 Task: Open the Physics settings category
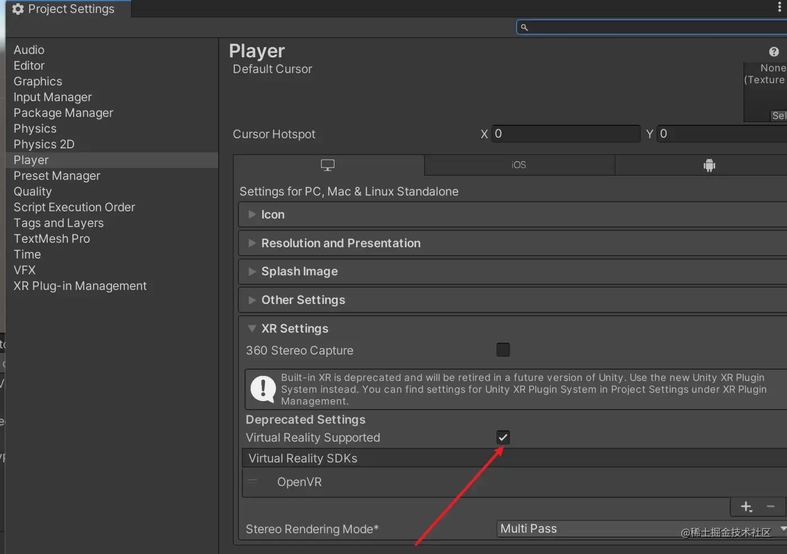[35, 129]
